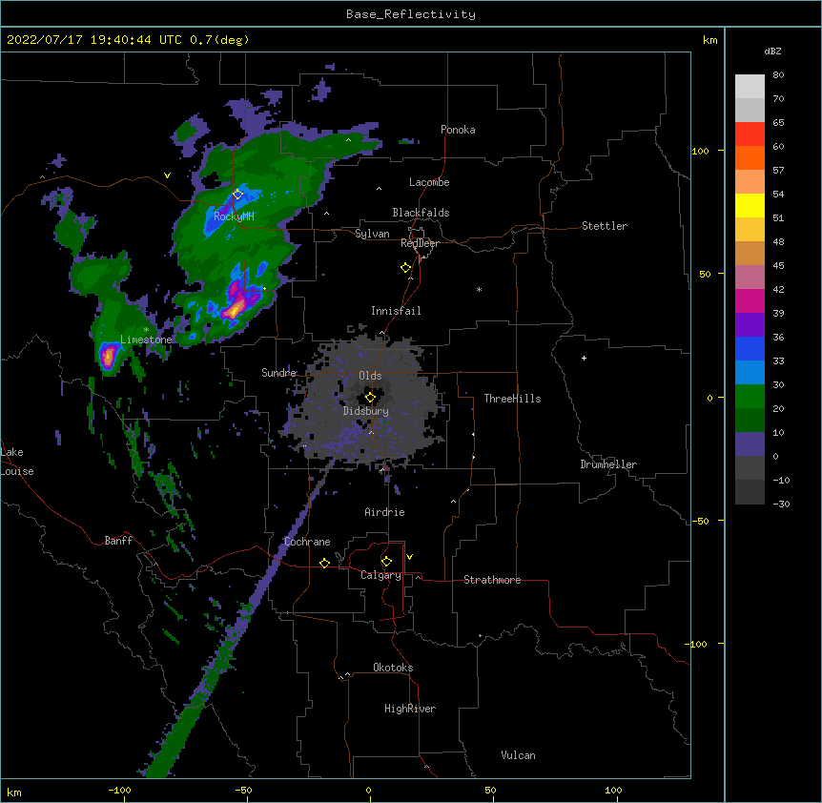This screenshot has height=803, width=822.
Task: Select the radar site diamond between Olds and Didsbury
Action: [370, 398]
